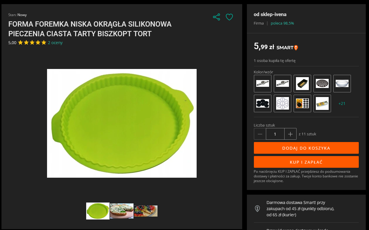Viewport: 369px width, 230px height.
Task: Open the 2 oceny reviews link
Action: (55, 43)
